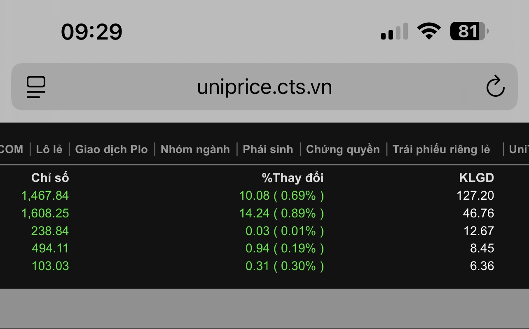Tap the page reader menu icon
Image resolution: width=529 pixels, height=329 pixels.
36,87
